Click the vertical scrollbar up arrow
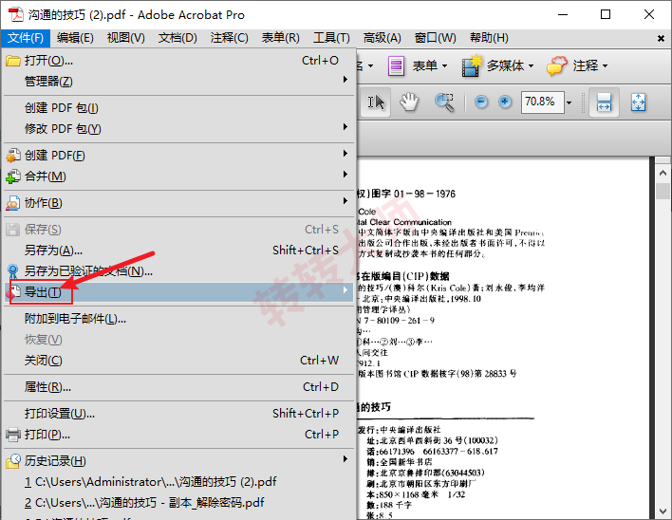 tap(663, 173)
